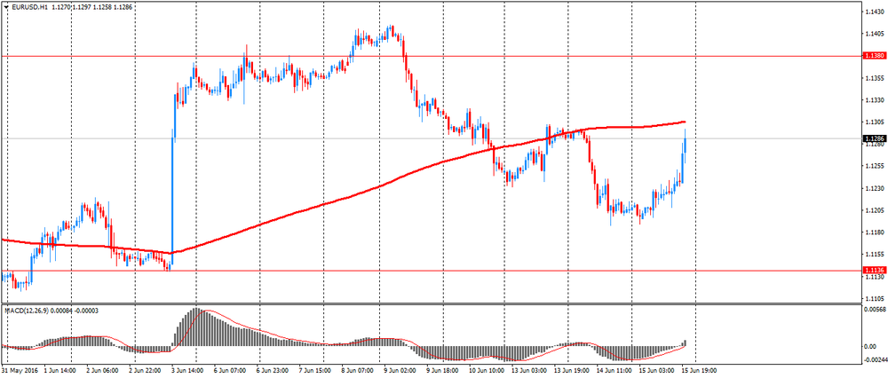Click the 13 Jun 19:00 time label
The width and height of the screenshot is (888, 378).
pyautogui.click(x=571, y=371)
